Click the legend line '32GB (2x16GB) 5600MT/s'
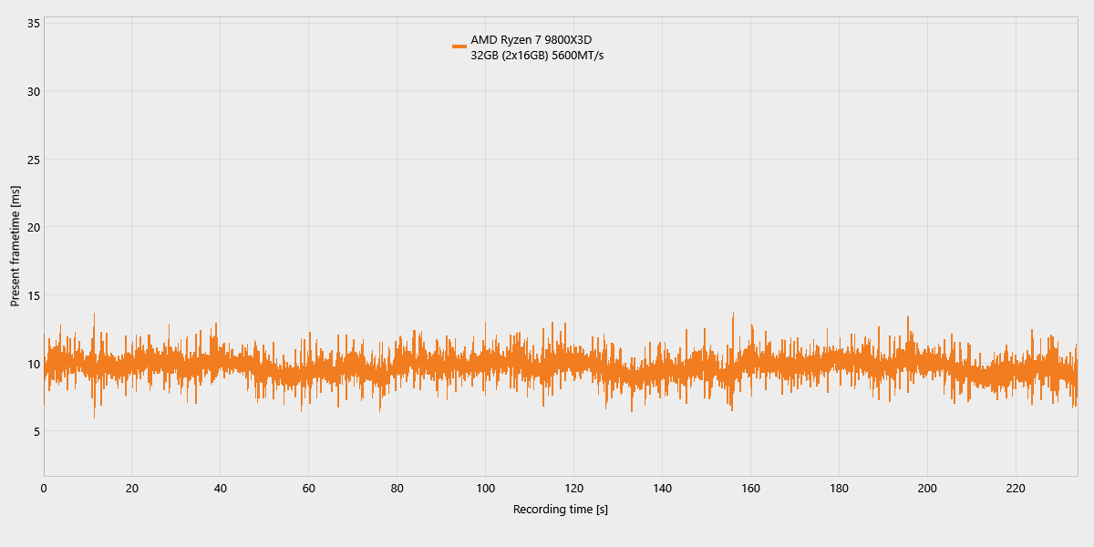 point(537,56)
